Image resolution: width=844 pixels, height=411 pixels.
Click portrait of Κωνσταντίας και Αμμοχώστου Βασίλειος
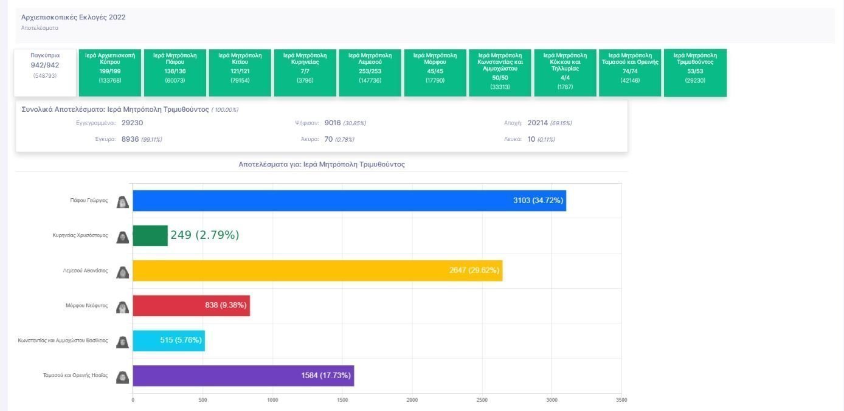click(123, 342)
